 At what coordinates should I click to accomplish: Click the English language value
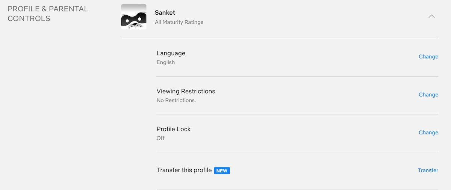click(x=166, y=62)
